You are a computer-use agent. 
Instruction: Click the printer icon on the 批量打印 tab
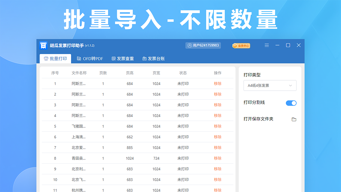47,59
